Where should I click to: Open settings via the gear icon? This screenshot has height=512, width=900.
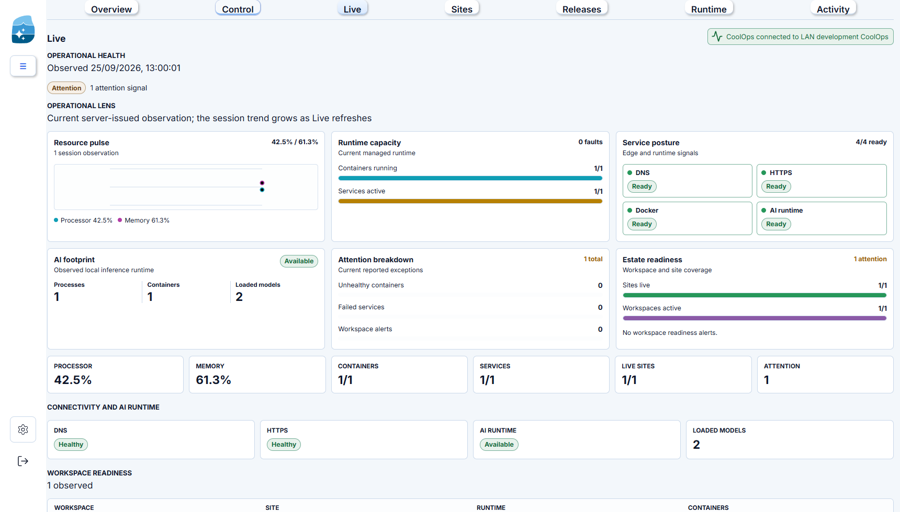click(x=23, y=429)
